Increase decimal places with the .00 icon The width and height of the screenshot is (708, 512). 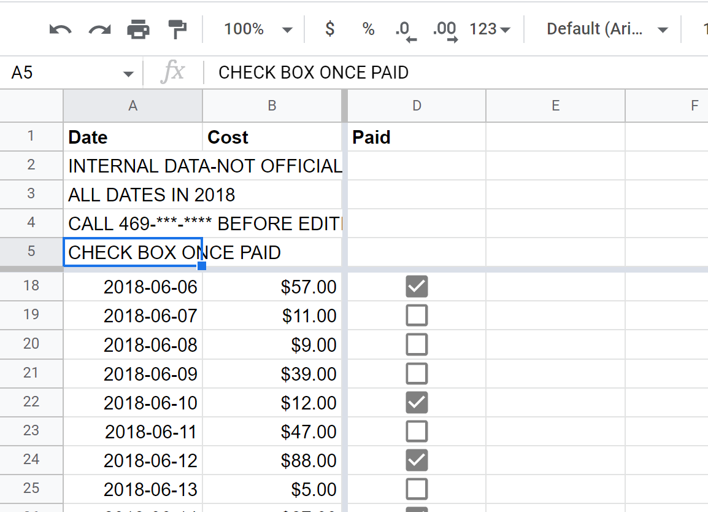click(444, 28)
